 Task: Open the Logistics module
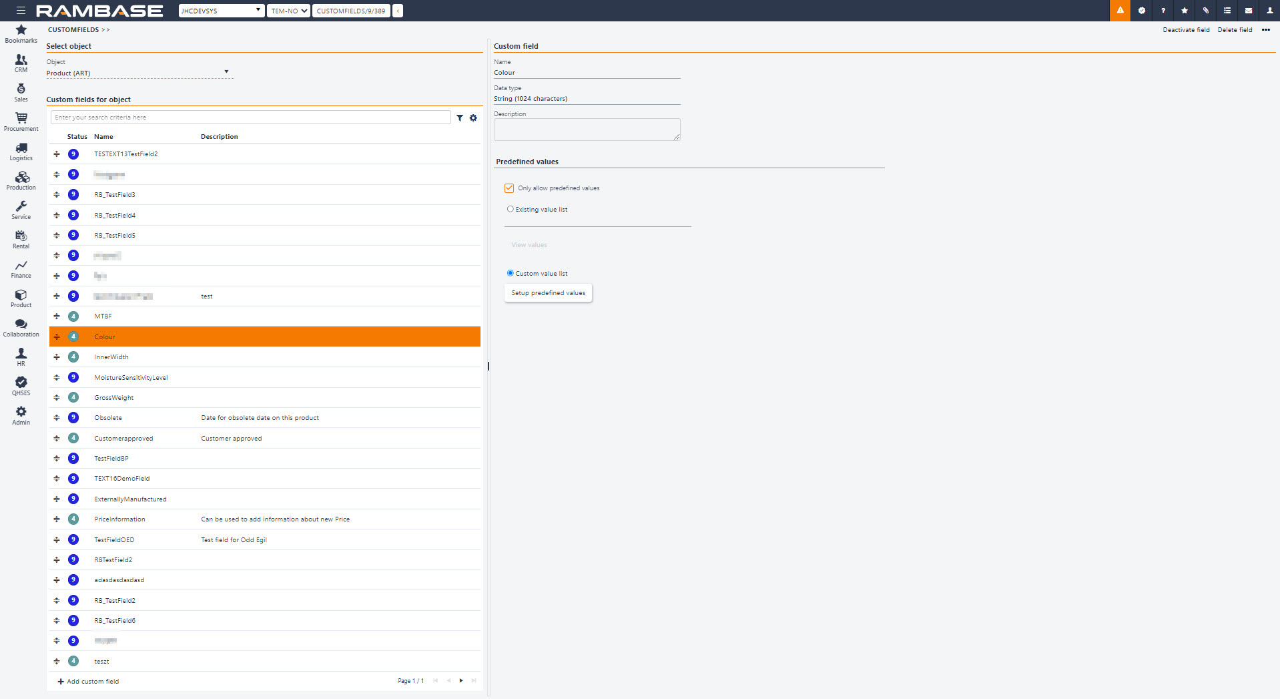tap(21, 151)
